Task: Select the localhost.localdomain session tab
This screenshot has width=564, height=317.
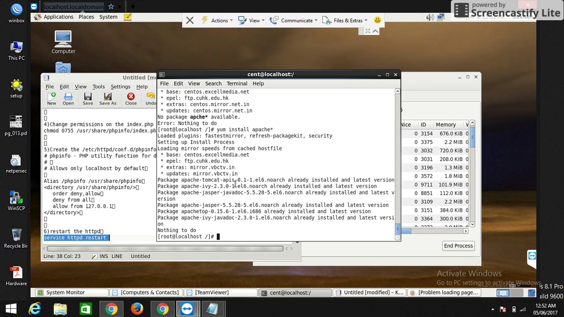Action: tap(74, 7)
